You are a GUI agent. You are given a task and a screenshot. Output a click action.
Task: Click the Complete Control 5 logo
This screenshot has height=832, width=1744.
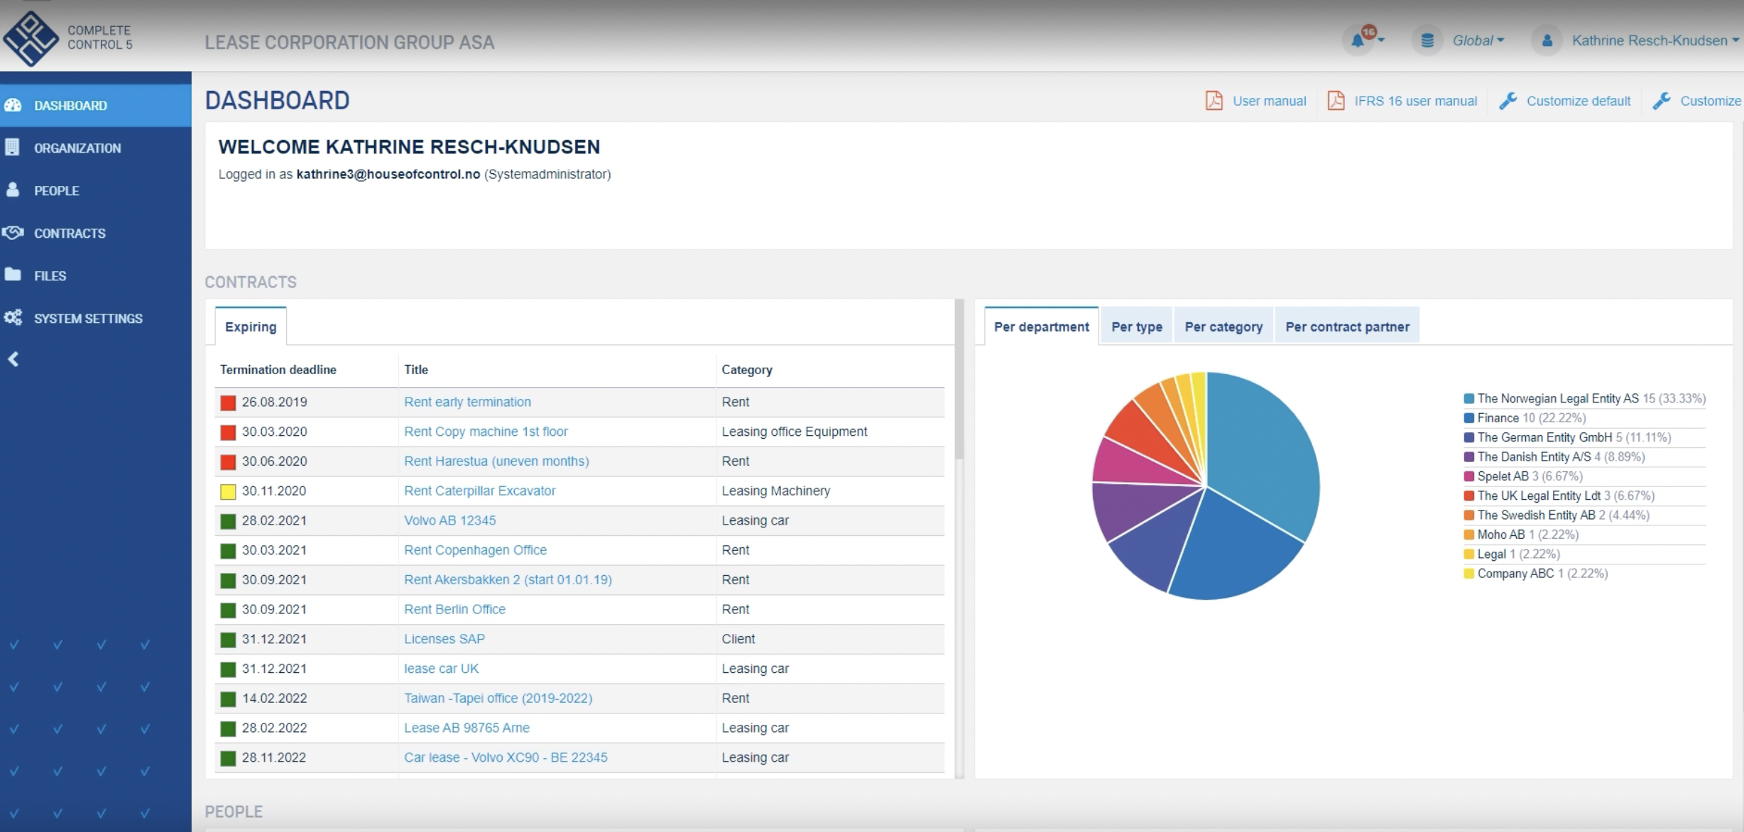point(67,38)
